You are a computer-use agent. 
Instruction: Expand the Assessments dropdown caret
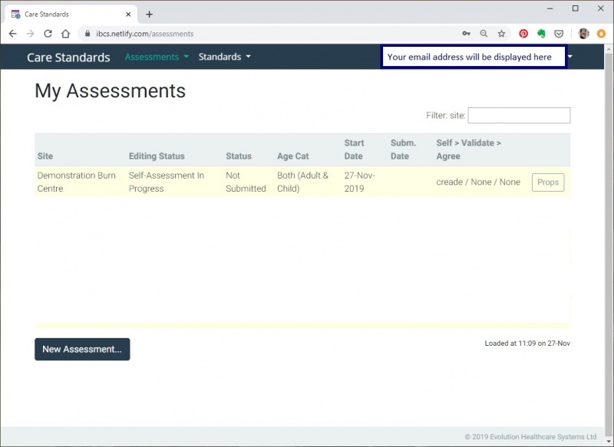186,57
